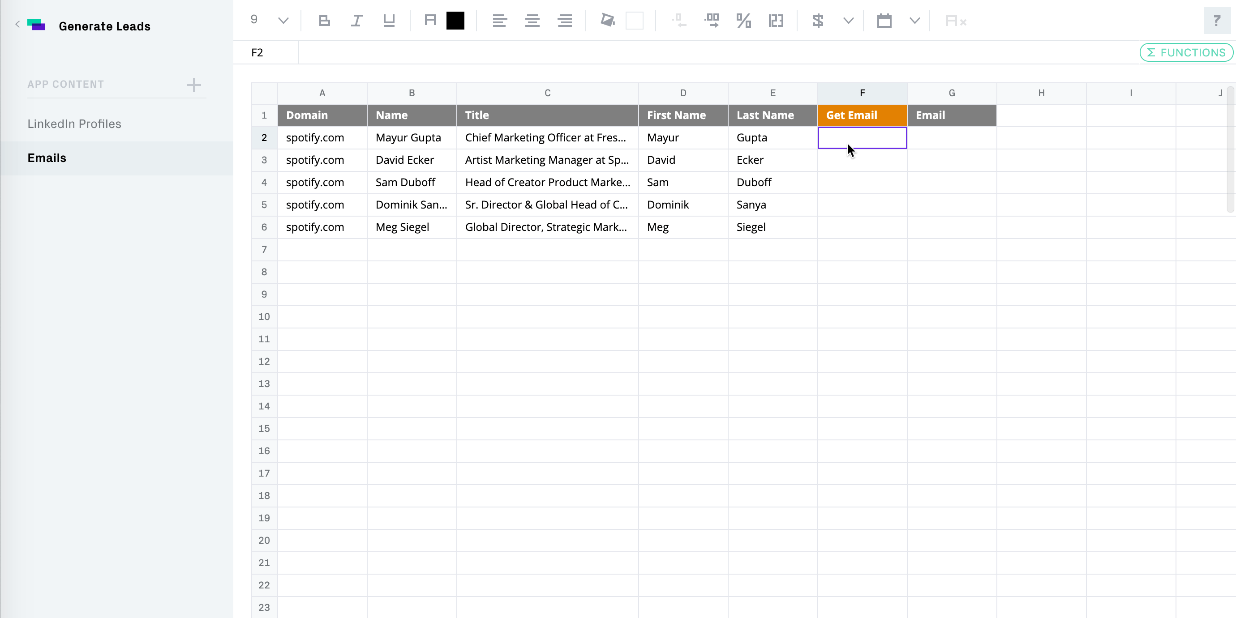Align cell text to the right

click(565, 21)
